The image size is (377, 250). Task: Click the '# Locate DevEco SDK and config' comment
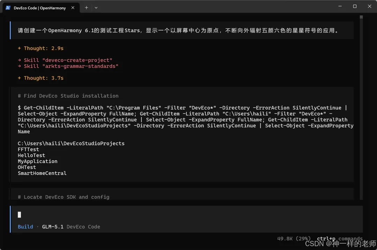(64, 197)
